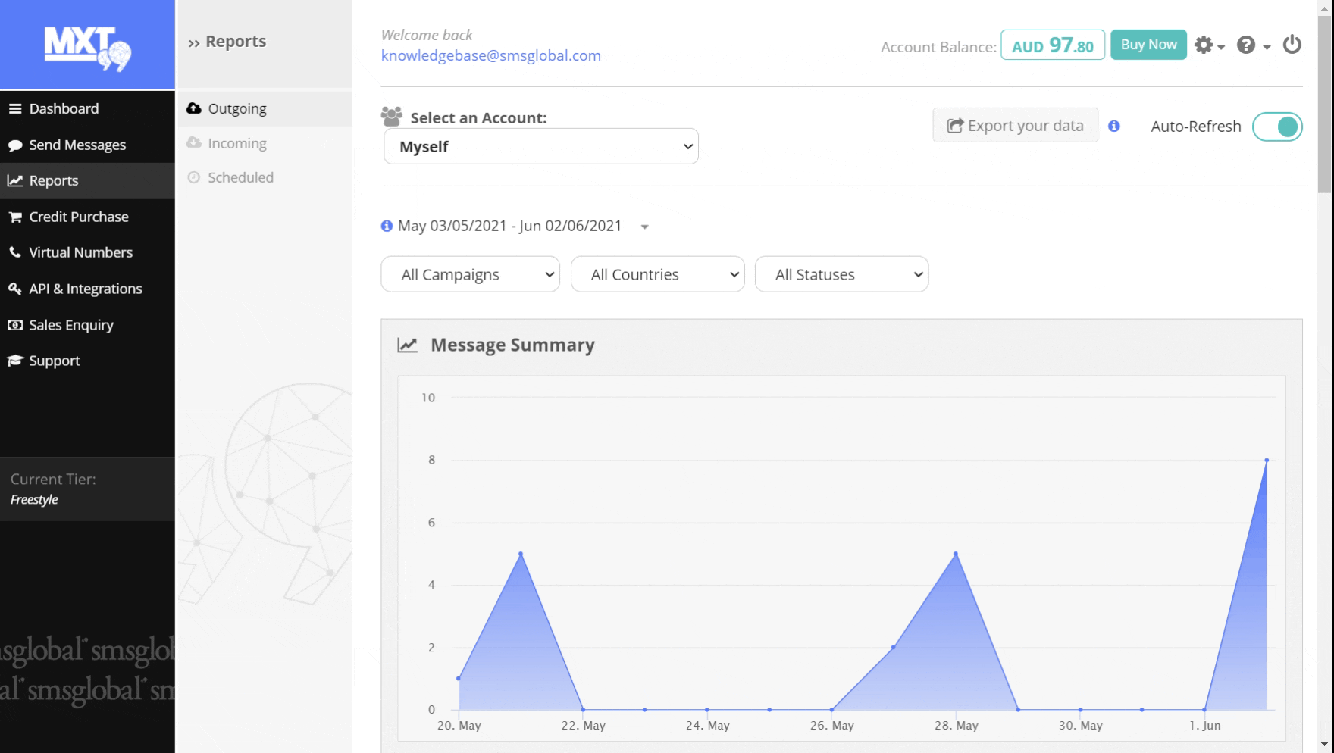
Task: Open Virtual Numbers from the sidebar
Action: 80,252
